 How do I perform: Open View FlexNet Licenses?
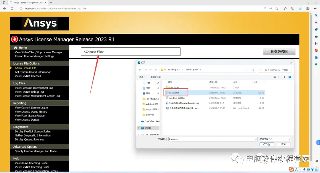point(28,76)
